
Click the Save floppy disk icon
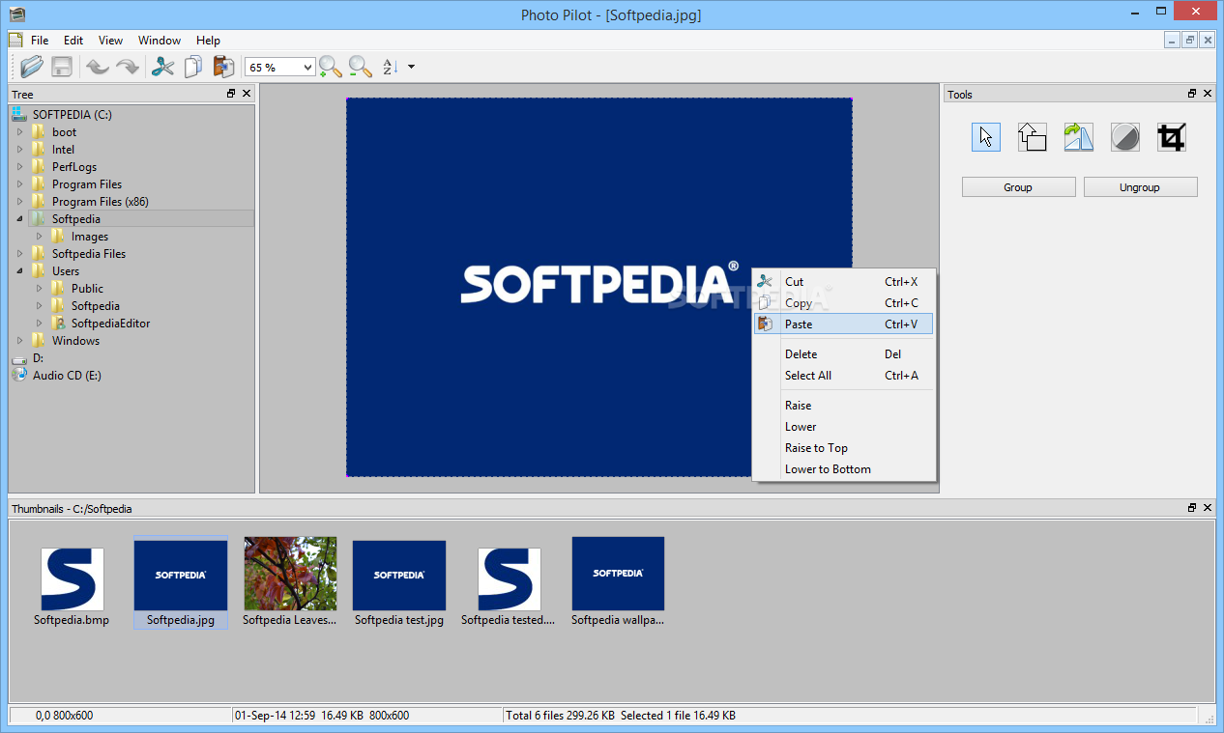(x=62, y=67)
